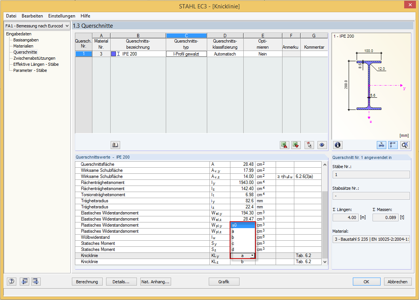Select Basisangaben in the navigator tree
This screenshot has height=300, width=419.
click(x=26, y=40)
